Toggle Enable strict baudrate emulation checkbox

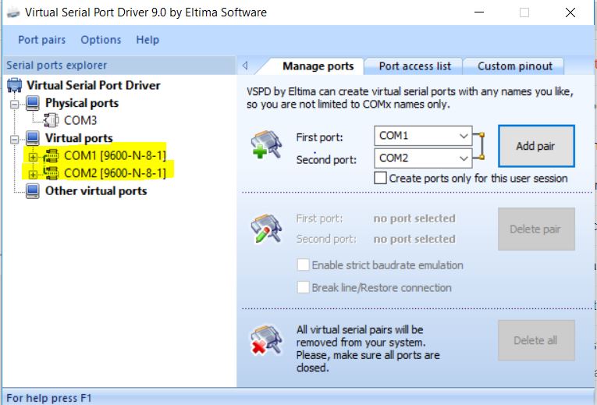(303, 265)
